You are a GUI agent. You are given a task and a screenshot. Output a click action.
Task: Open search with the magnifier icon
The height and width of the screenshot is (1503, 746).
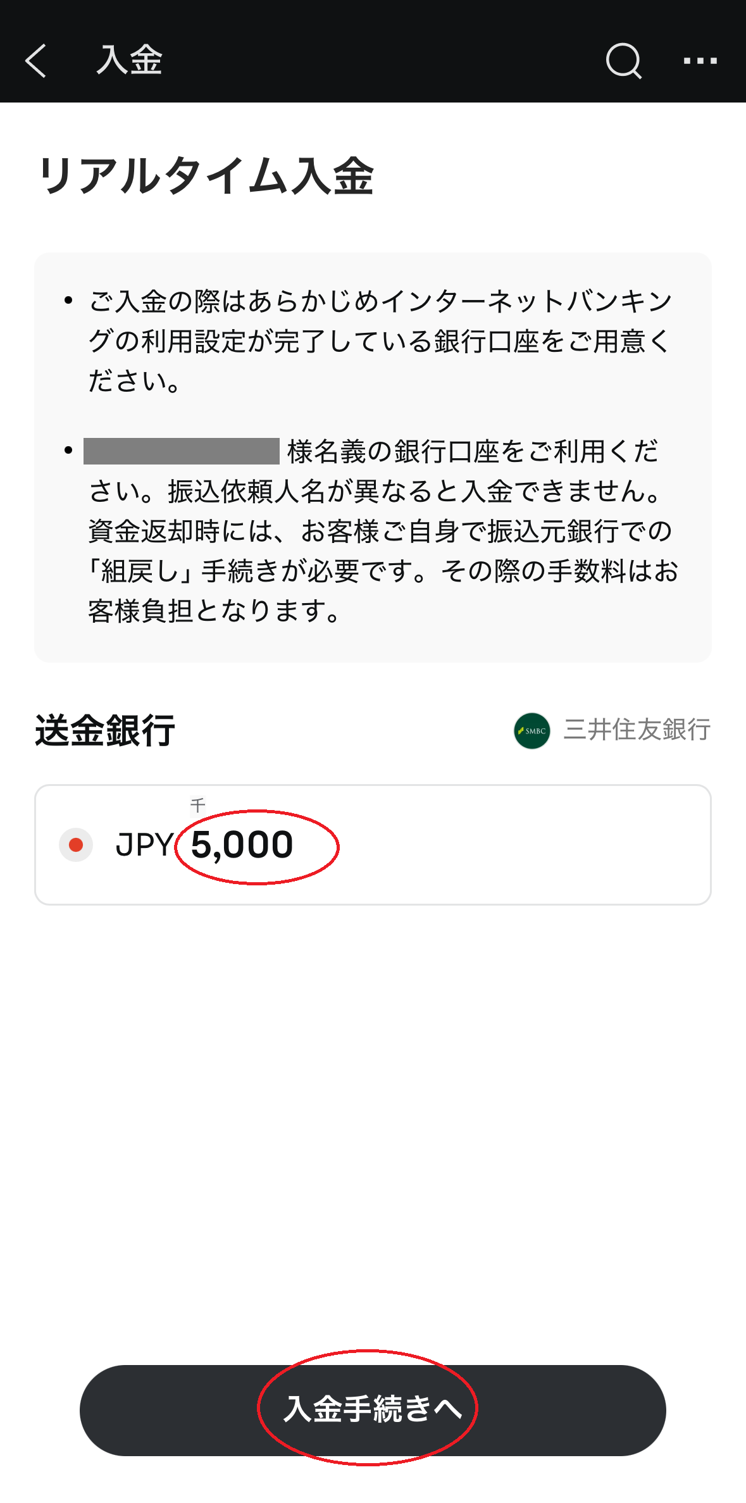click(x=623, y=61)
